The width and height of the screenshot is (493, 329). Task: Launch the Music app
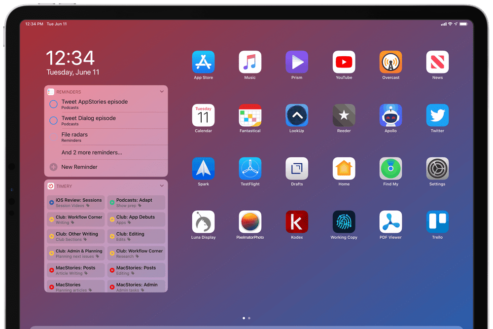[x=250, y=62]
